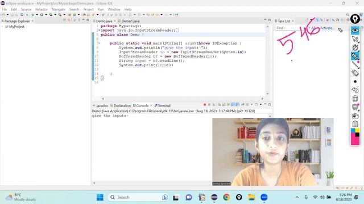The width and height of the screenshot is (364, 204).
Task: Terminate the running program in Console
Action: tap(205, 105)
